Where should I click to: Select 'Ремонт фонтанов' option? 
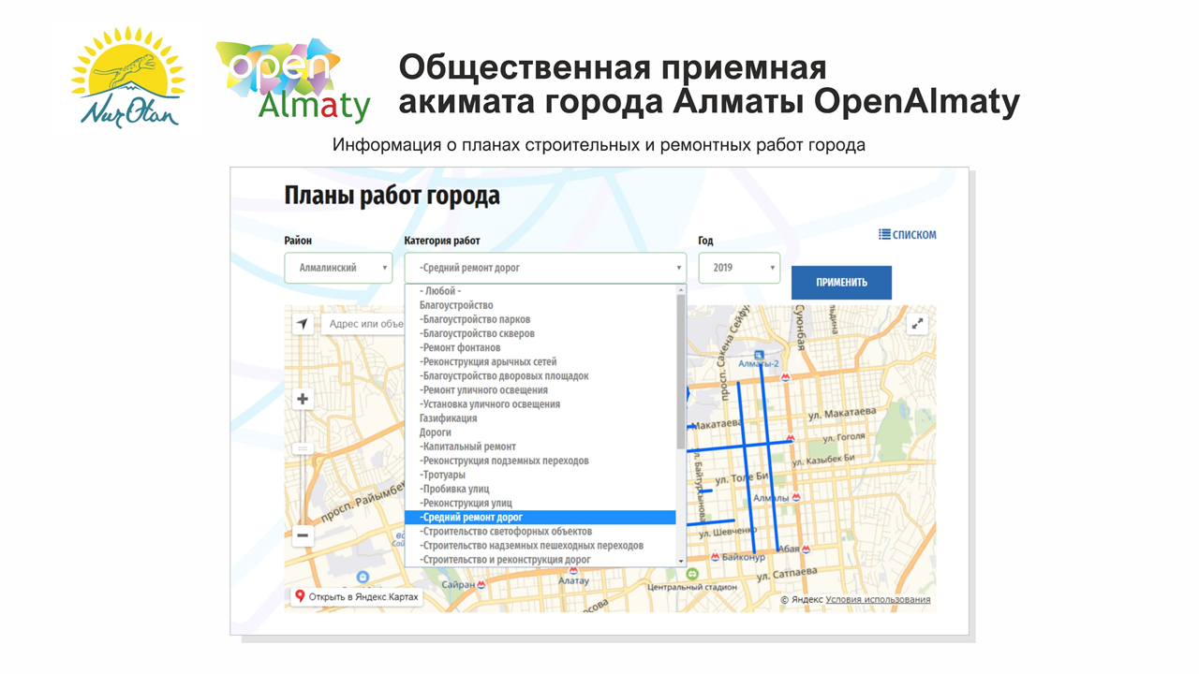click(540, 347)
